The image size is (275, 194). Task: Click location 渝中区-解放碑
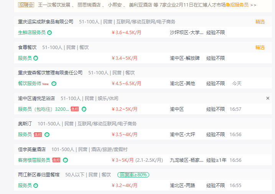[x=185, y=58]
